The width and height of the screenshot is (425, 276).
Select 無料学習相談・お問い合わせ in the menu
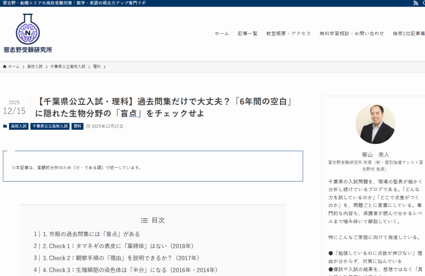click(x=352, y=34)
